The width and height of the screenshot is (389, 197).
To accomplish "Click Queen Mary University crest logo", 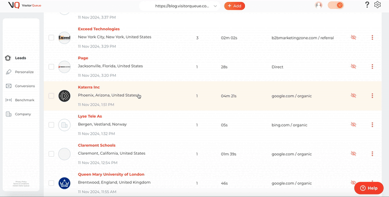I will click(x=65, y=183).
